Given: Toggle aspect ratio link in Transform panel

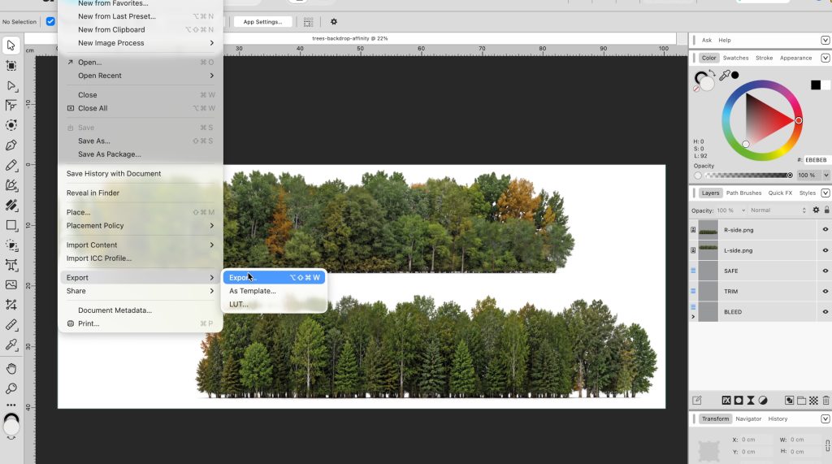Looking at the screenshot, I should click(x=827, y=444).
